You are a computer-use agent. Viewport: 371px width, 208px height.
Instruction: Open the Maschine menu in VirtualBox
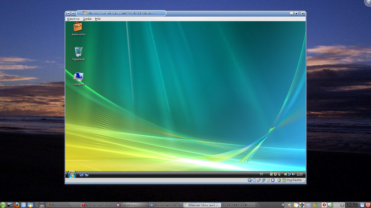pos(73,19)
